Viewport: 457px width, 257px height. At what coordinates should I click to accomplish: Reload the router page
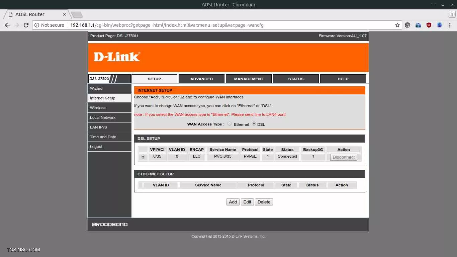point(26,25)
